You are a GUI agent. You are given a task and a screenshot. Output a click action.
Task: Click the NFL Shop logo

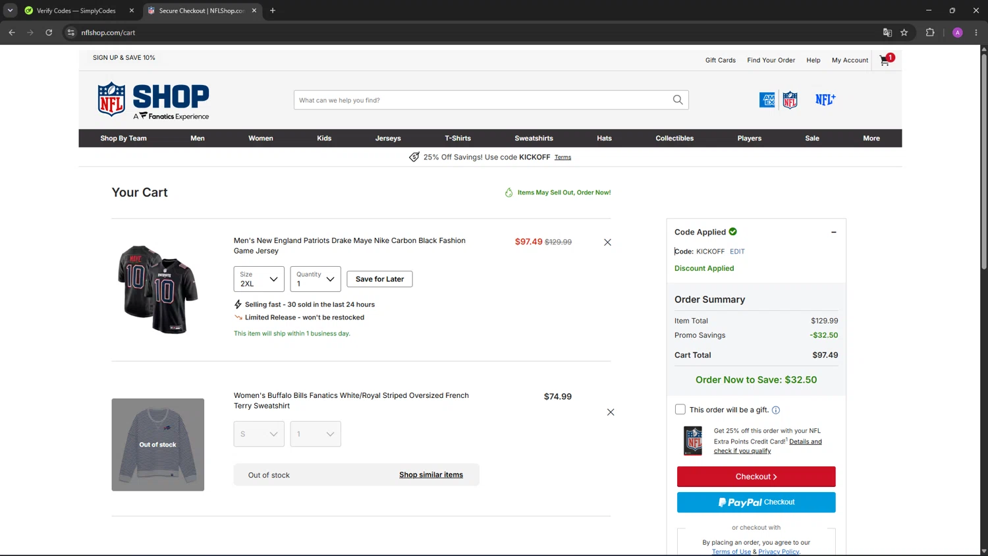coord(153,101)
